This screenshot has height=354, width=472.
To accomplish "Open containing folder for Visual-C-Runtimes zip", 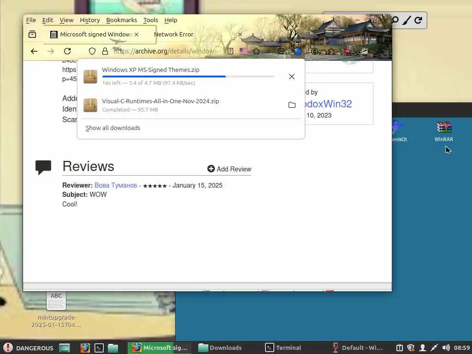I will point(292,105).
